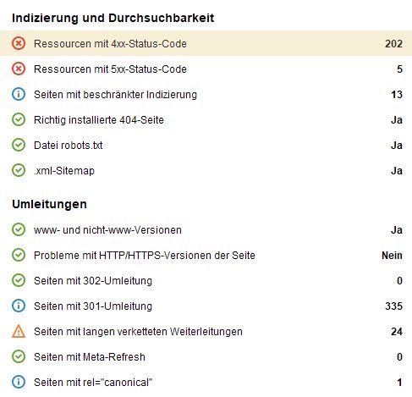Click red error icon for 4xx-Status-Code

tap(19, 43)
